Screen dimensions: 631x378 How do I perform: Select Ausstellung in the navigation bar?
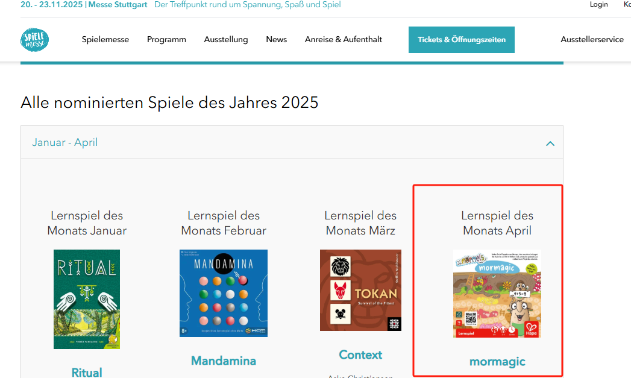[x=226, y=40]
